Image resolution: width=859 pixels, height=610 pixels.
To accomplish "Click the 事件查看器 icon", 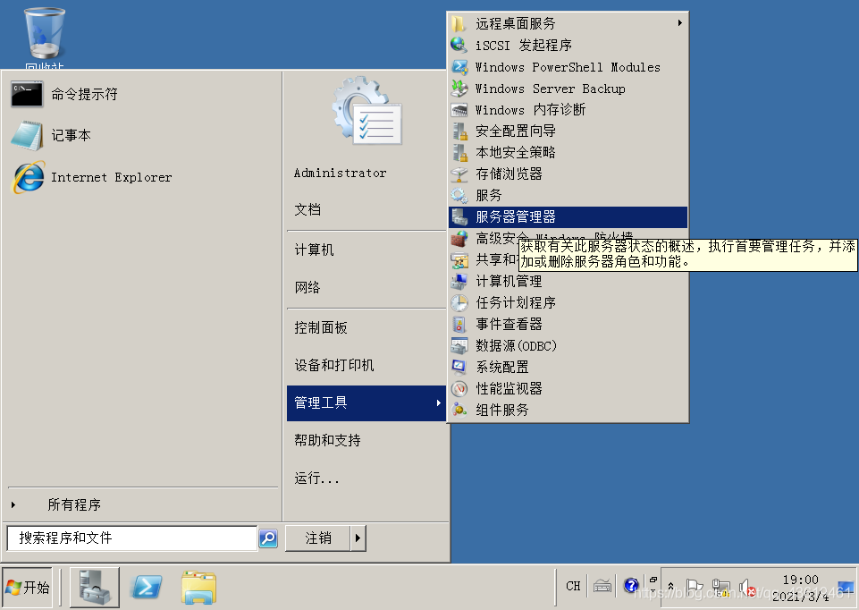I will (x=459, y=324).
